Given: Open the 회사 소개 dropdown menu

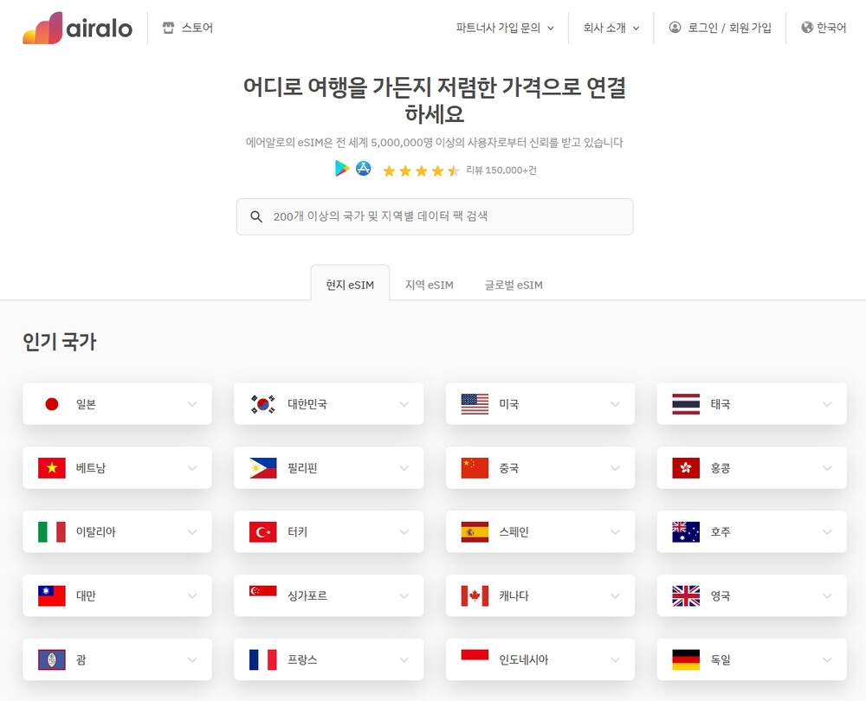Looking at the screenshot, I should [x=611, y=28].
